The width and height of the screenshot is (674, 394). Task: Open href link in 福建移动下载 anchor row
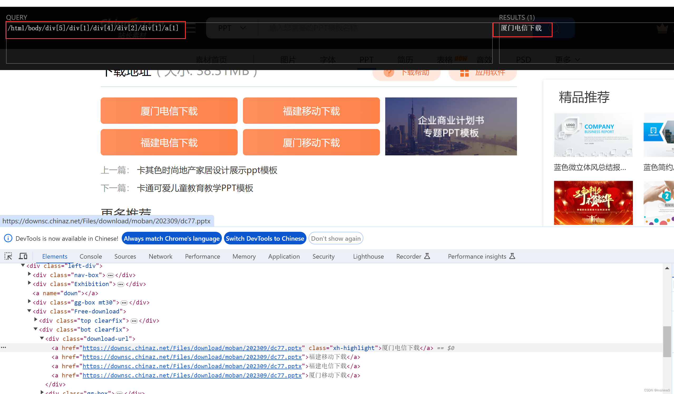tap(192, 357)
